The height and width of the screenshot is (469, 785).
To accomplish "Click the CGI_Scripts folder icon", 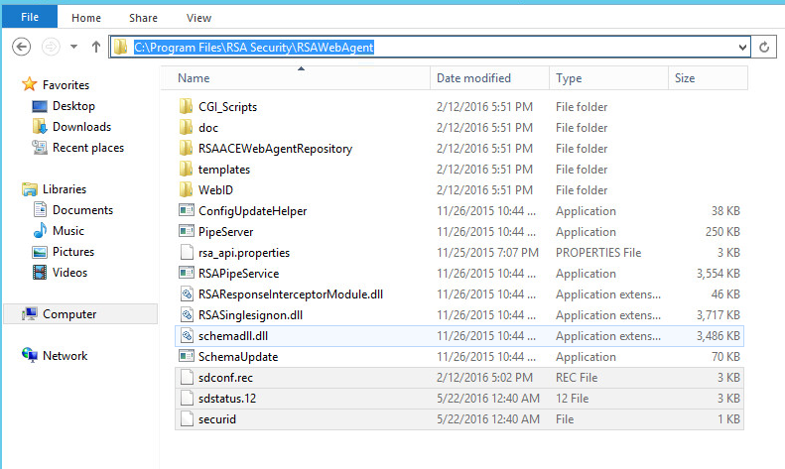I will point(186,106).
